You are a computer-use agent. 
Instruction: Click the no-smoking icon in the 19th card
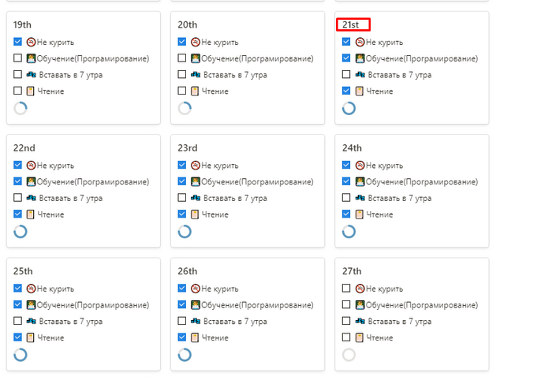click(32, 42)
